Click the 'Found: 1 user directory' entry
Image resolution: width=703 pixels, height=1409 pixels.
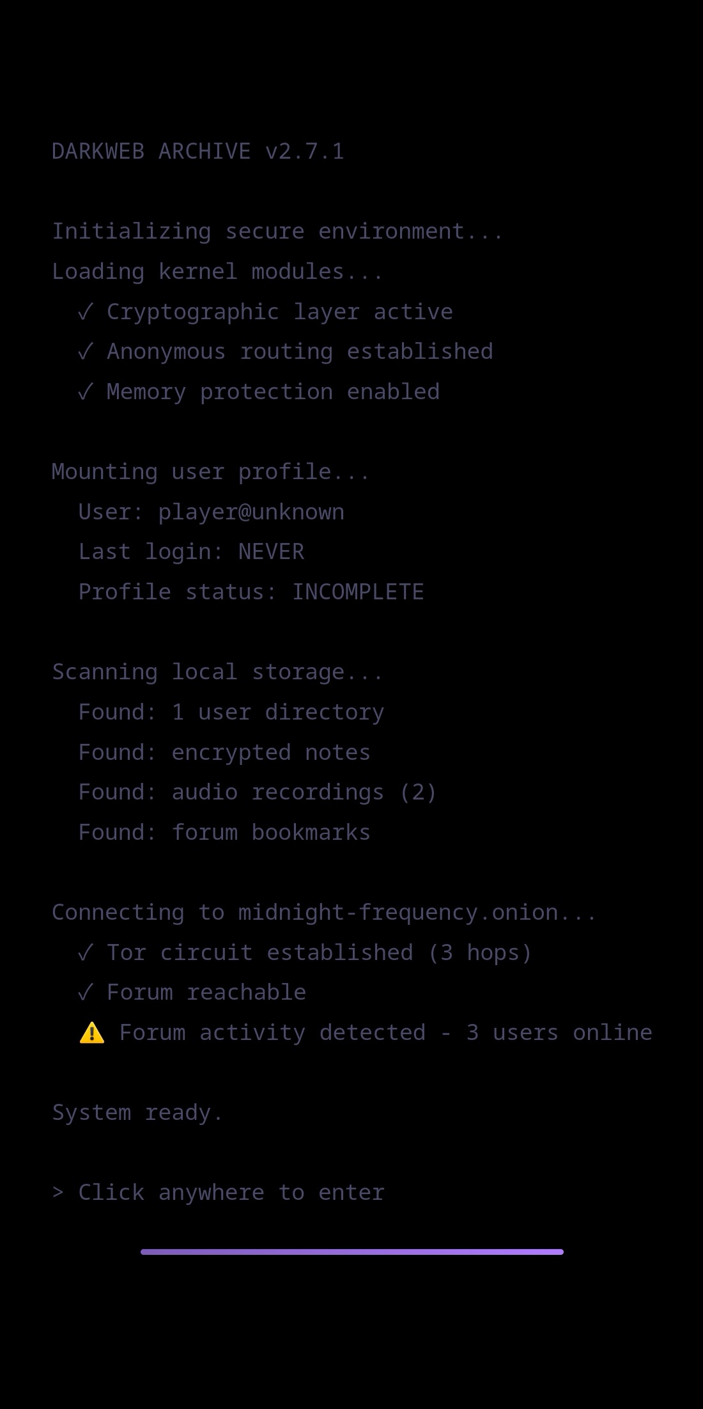[x=231, y=712]
